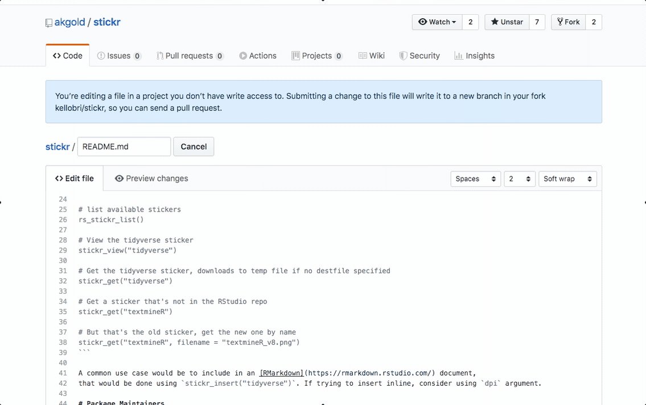Click the comment about RStudio repo sticker

[172, 301]
